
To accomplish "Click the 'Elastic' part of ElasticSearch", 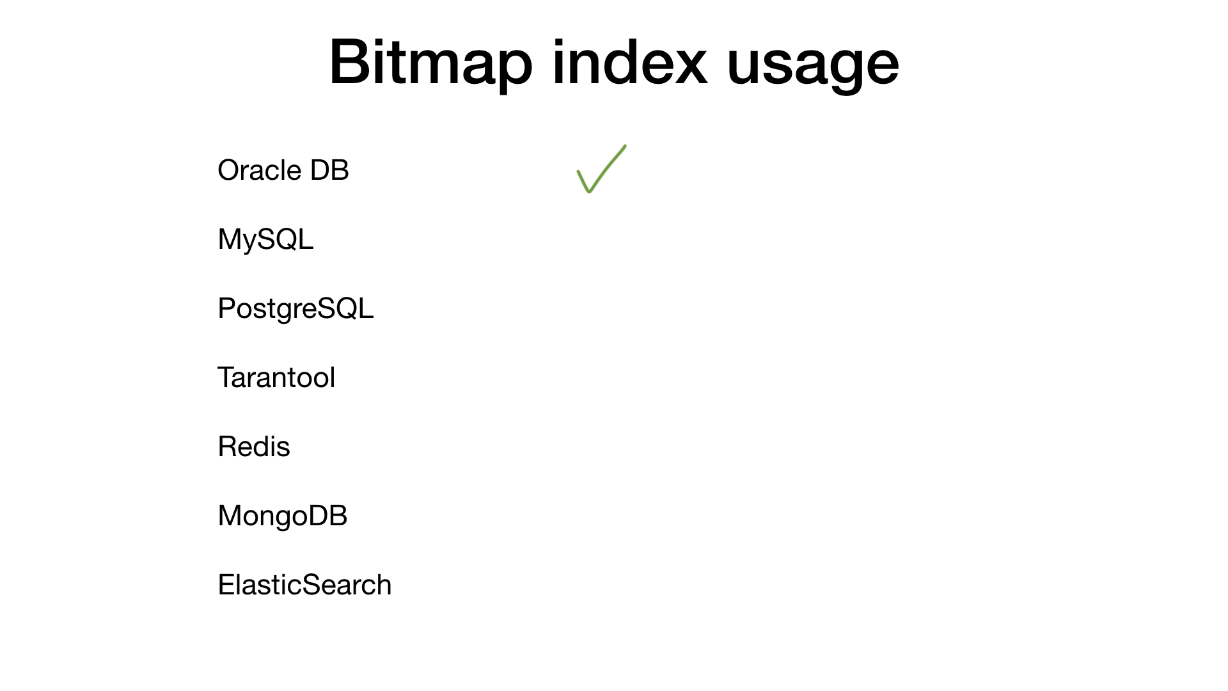I will click(258, 585).
